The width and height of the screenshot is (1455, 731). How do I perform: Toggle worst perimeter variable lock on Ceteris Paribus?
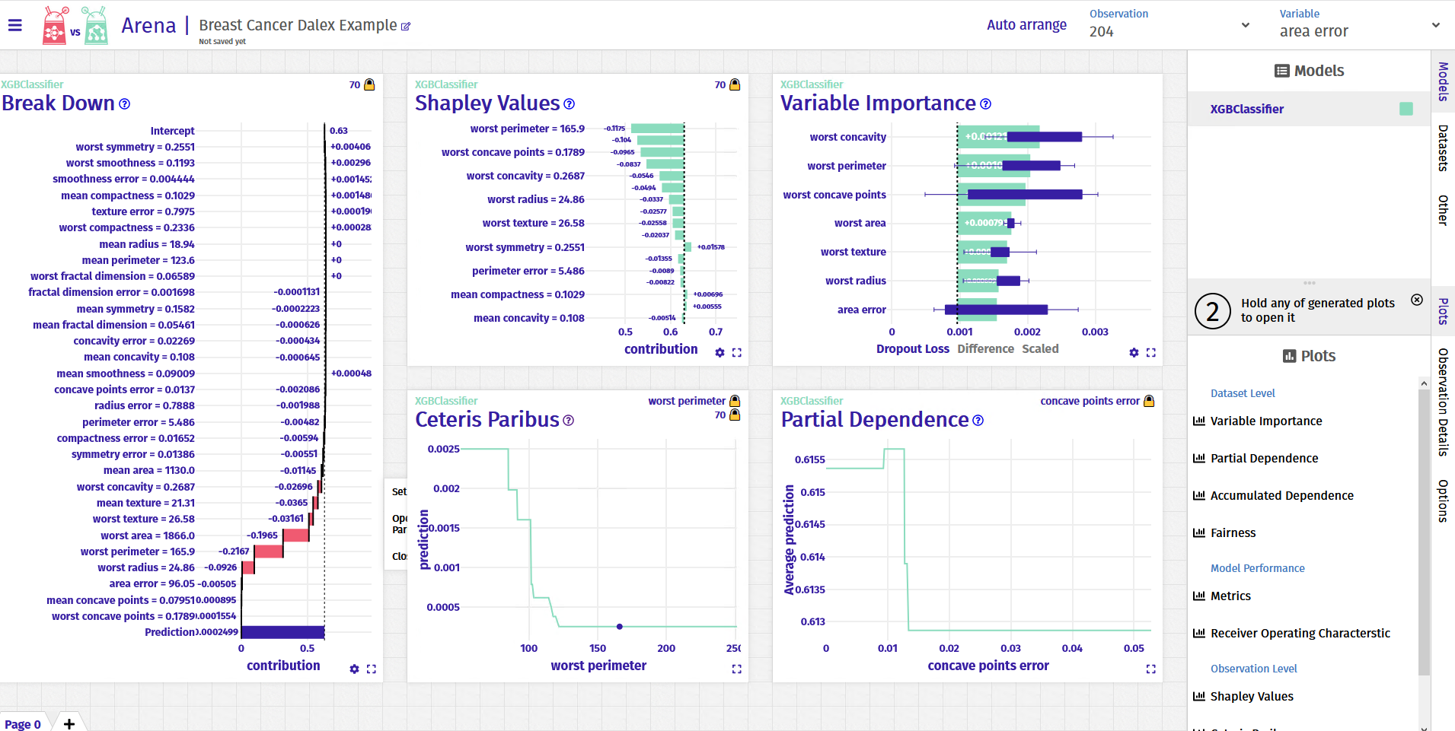click(735, 401)
